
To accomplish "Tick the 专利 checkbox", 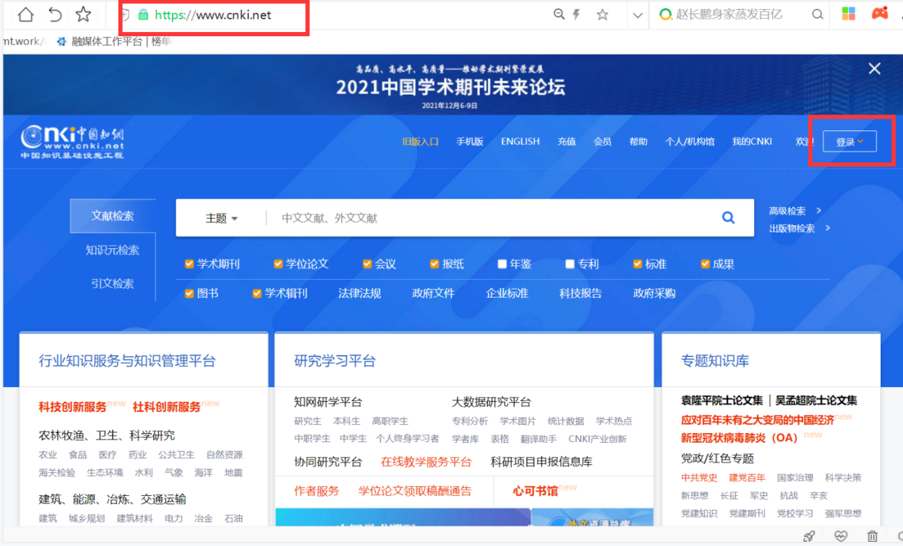I will coord(570,264).
